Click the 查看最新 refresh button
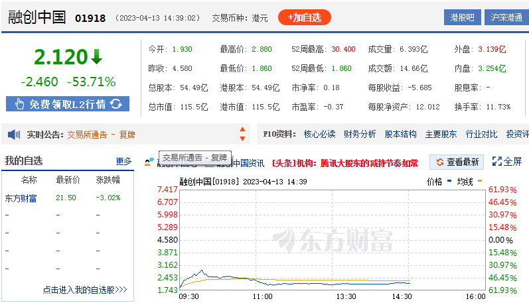Image resolution: width=529 pixels, height=303 pixels. pyautogui.click(x=457, y=162)
